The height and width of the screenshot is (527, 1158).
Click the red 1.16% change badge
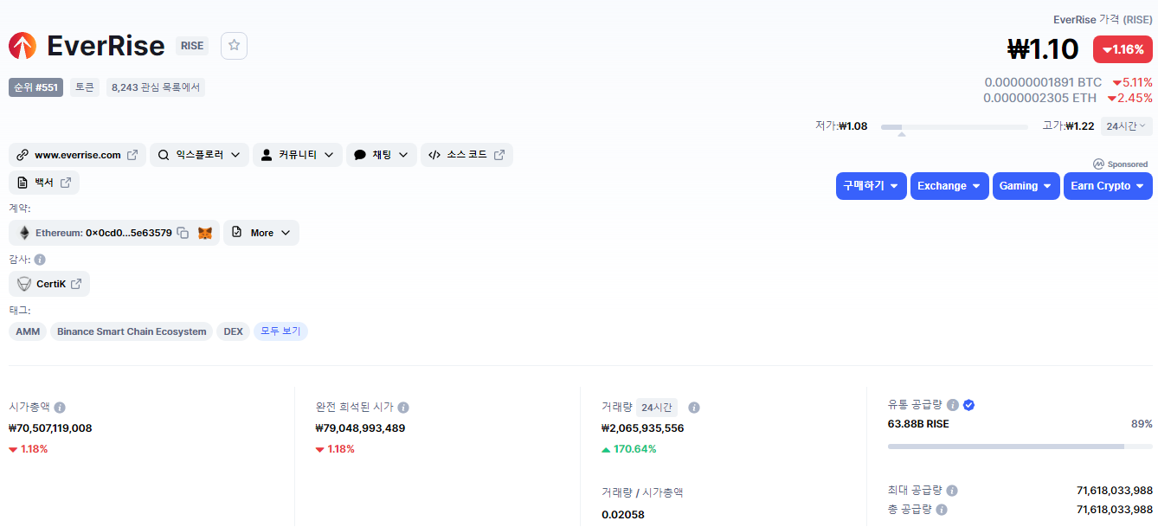[1123, 49]
